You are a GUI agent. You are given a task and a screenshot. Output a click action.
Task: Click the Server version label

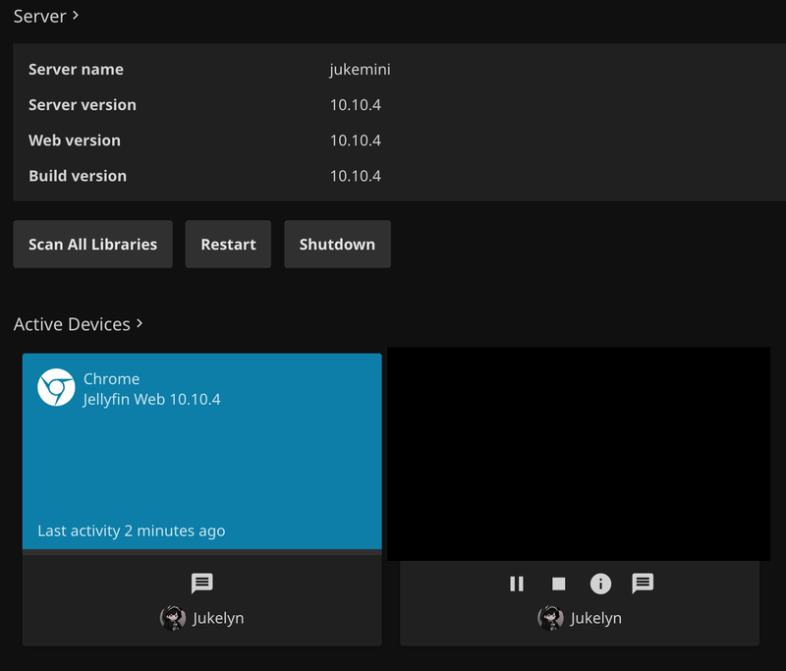tap(83, 105)
